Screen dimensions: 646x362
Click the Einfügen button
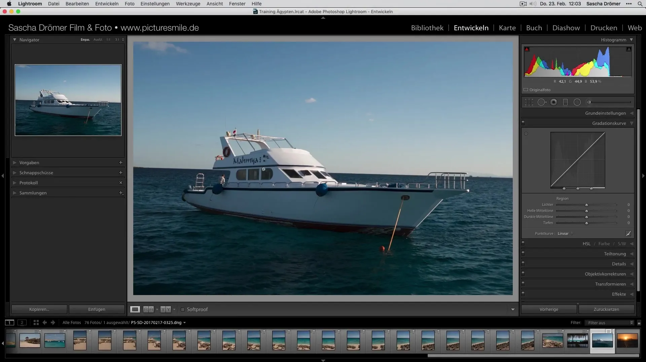(97, 310)
